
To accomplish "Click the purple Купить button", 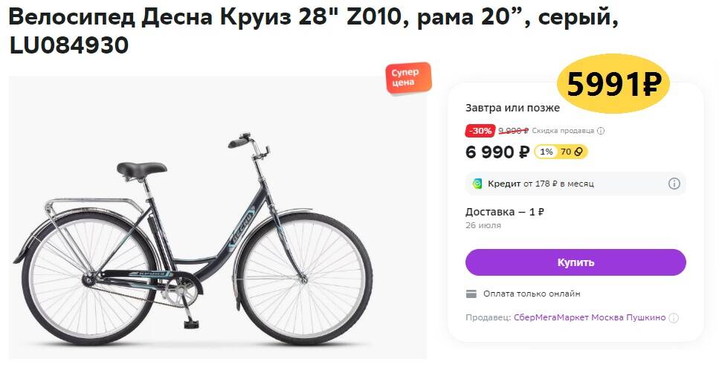I will (575, 262).
